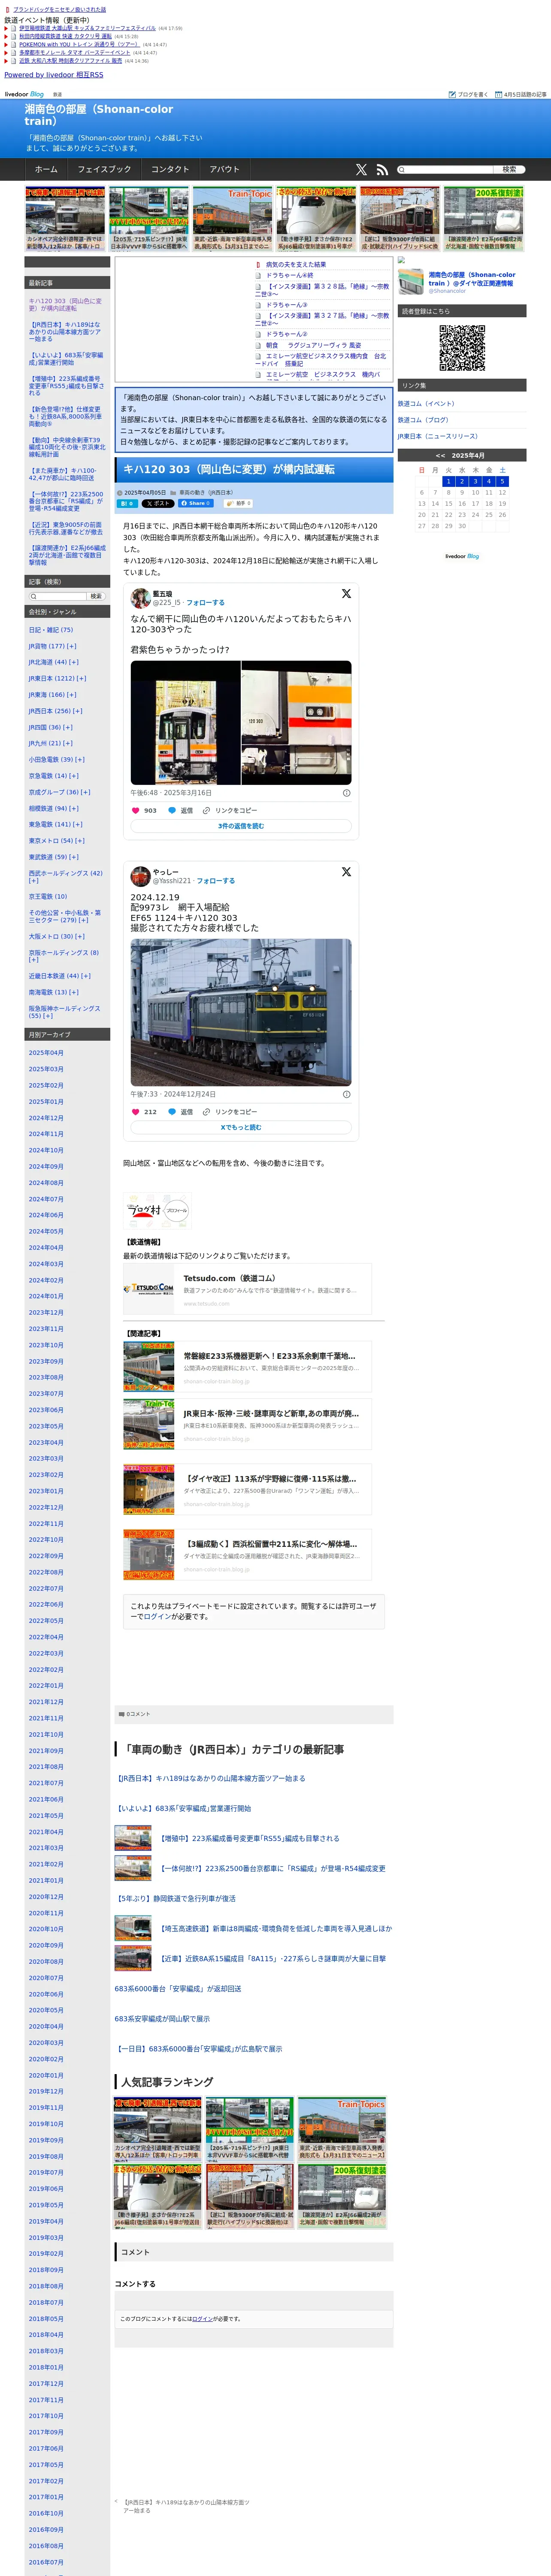Expand 小田急電鉄 (39) category [+]
Screen dimensions: 551x2576
80,759
